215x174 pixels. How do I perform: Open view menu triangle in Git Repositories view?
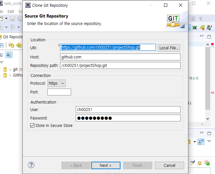click(2, 62)
